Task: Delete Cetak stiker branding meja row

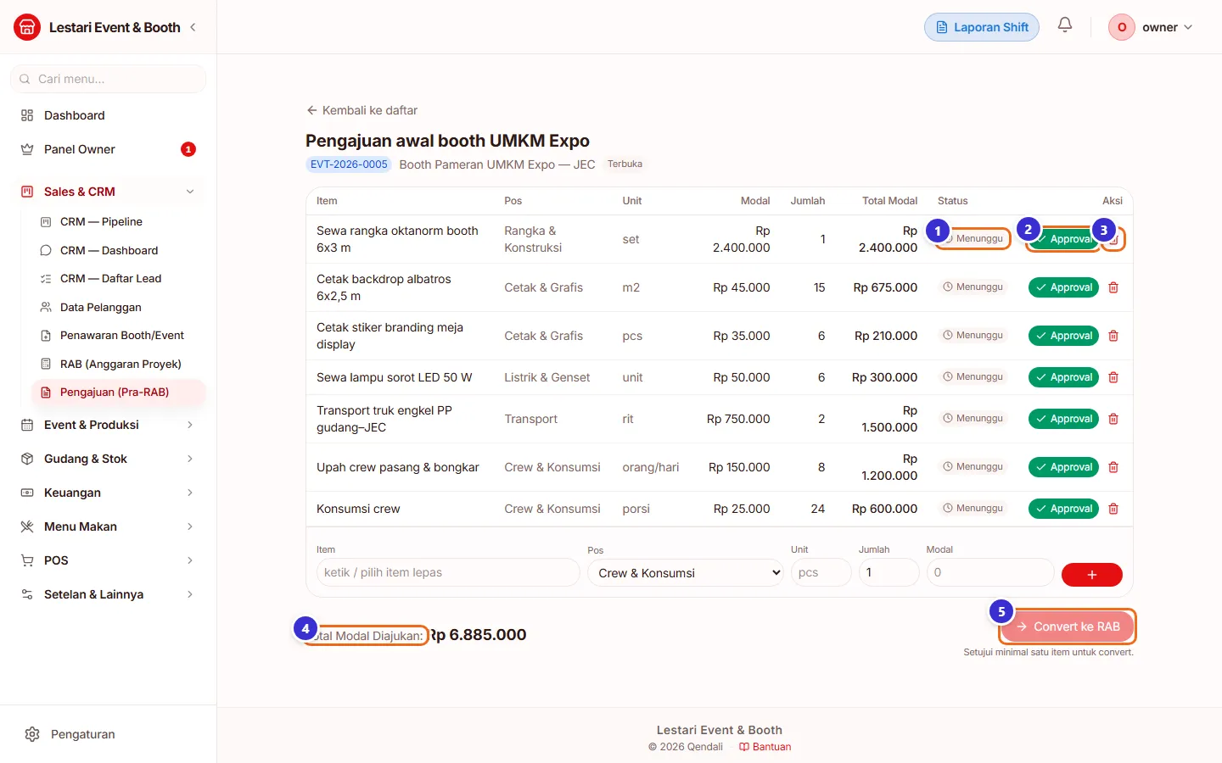Action: click(x=1113, y=336)
